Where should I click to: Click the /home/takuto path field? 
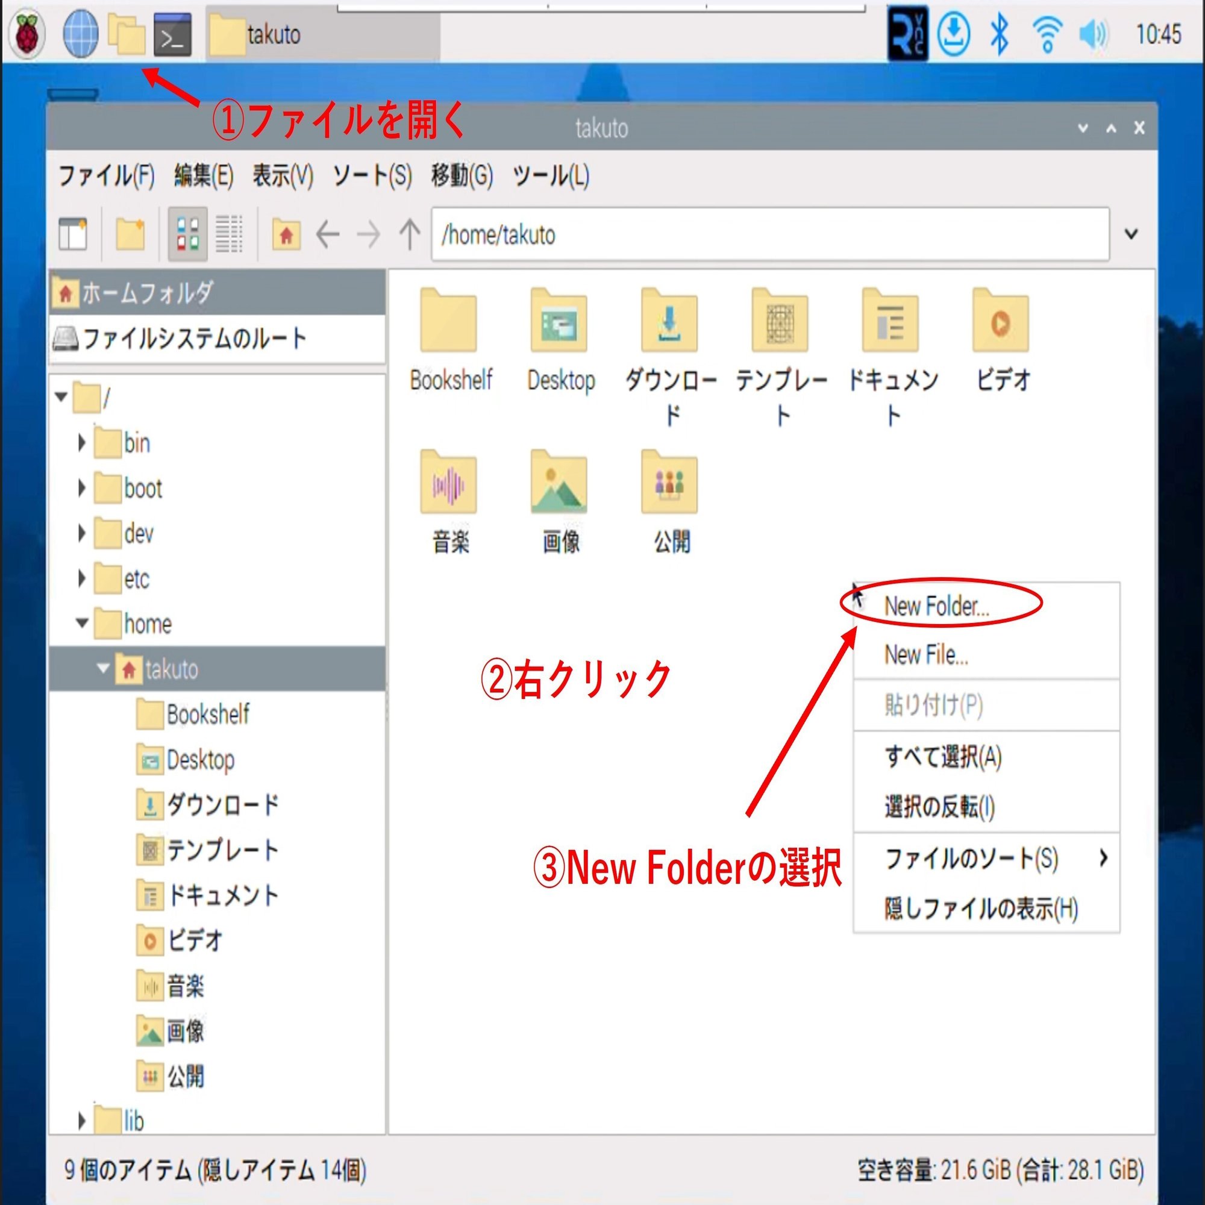click(x=770, y=234)
